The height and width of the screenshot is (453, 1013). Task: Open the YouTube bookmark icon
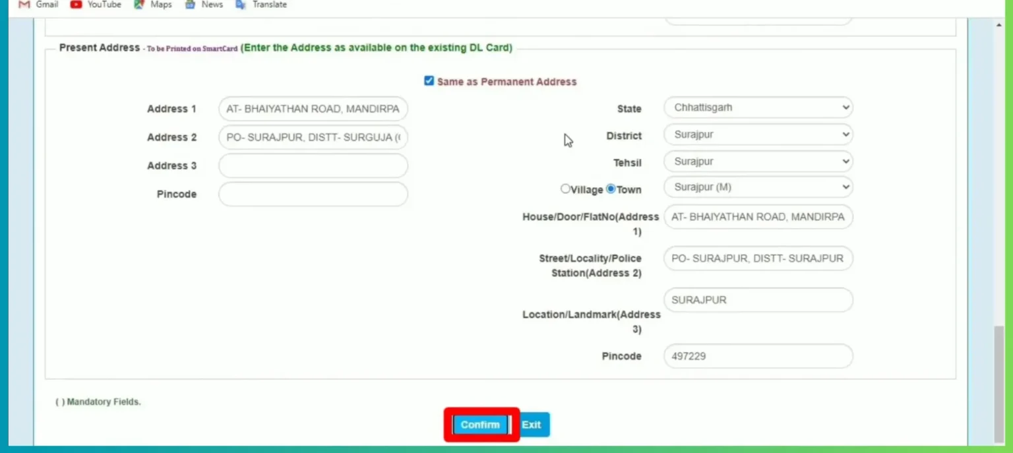76,5
